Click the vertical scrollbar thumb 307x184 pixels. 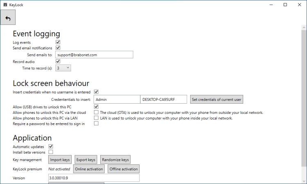[x=304, y=99]
